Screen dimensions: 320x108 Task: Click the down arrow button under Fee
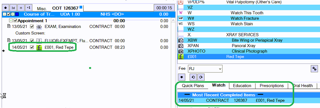click(182, 77)
